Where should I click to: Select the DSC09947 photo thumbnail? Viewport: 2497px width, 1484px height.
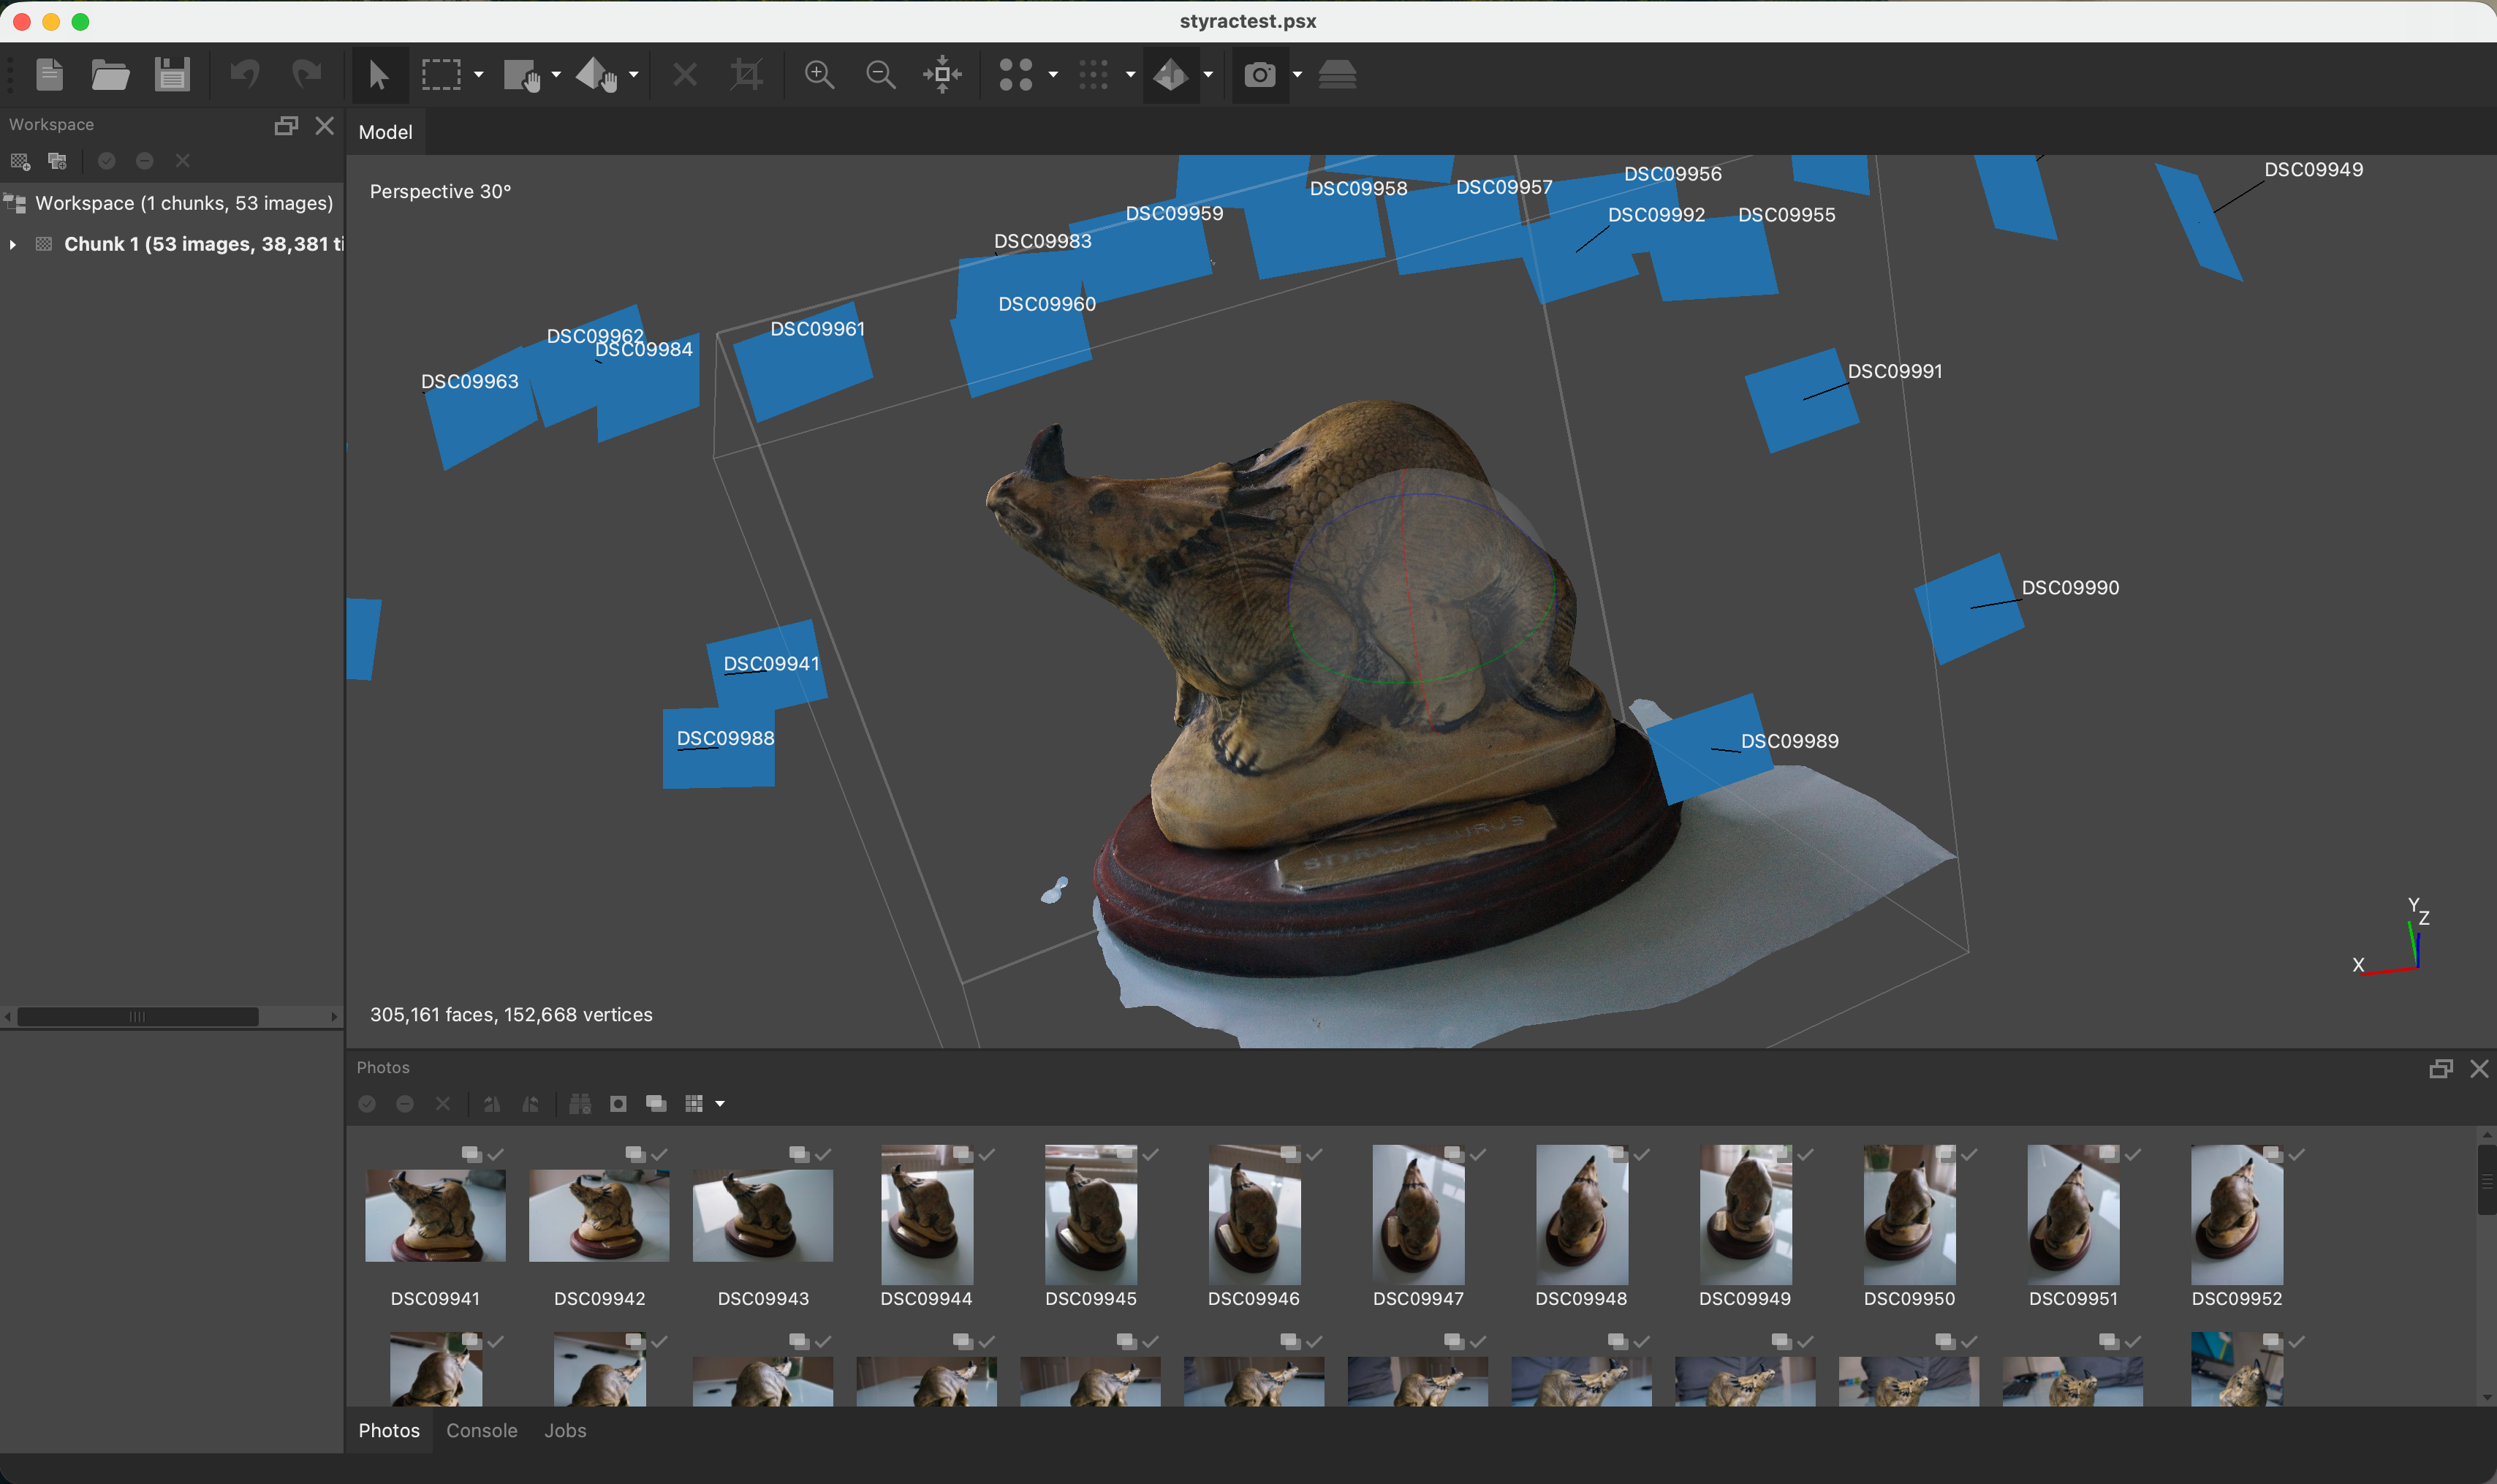(1417, 1214)
